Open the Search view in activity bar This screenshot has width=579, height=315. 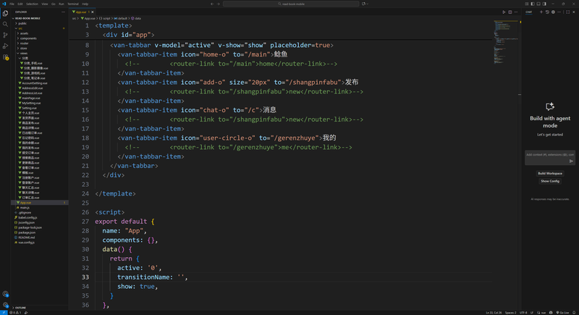point(5,24)
